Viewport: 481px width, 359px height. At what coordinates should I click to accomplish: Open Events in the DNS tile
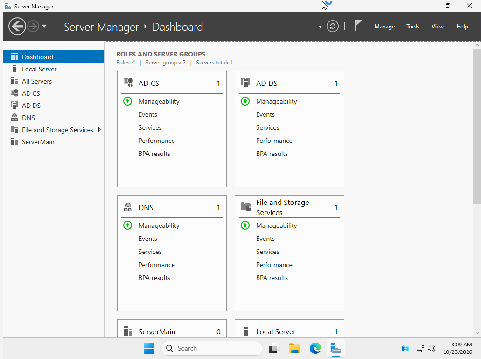[148, 239]
